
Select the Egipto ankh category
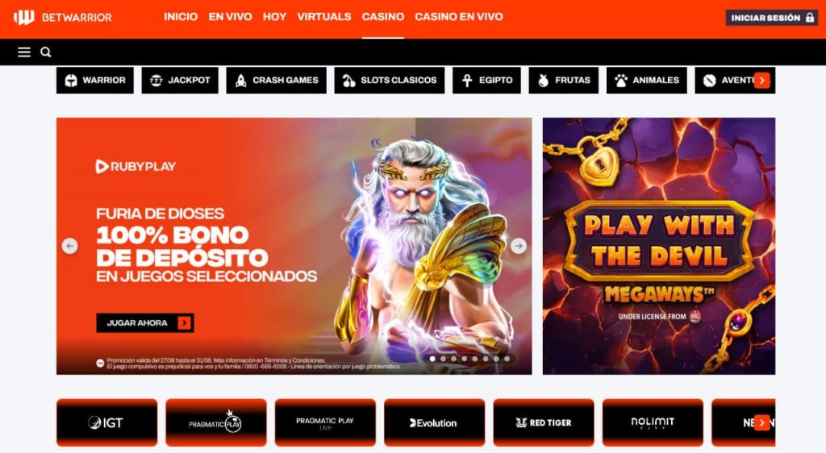(x=486, y=80)
